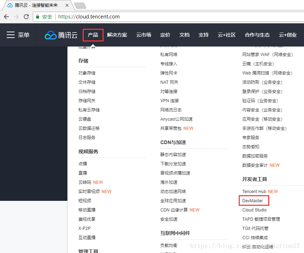Open 安全加速 product link
Screen dimensions: 304x253
tap(169, 219)
